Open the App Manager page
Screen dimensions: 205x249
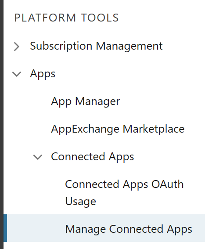coord(86,101)
